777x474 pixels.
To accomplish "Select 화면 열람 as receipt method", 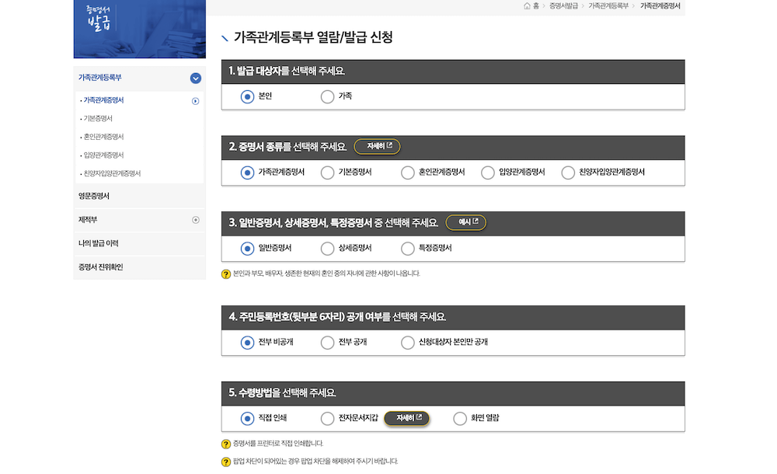I will pyautogui.click(x=459, y=418).
